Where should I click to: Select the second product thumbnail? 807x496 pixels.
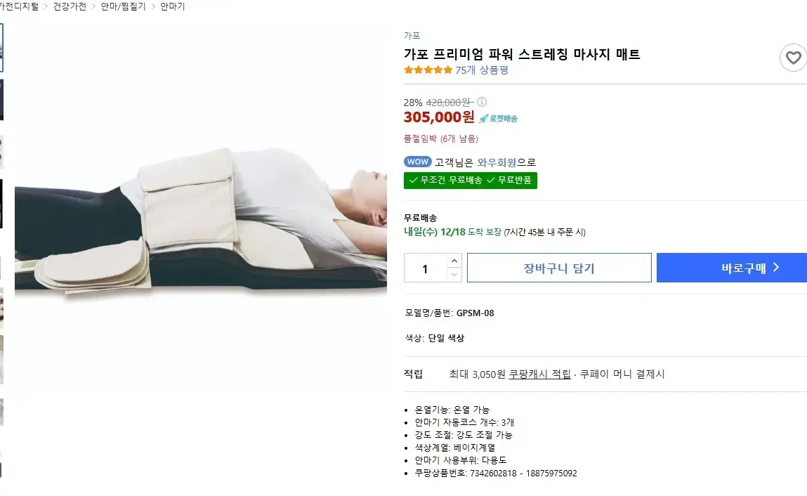click(x=1, y=99)
